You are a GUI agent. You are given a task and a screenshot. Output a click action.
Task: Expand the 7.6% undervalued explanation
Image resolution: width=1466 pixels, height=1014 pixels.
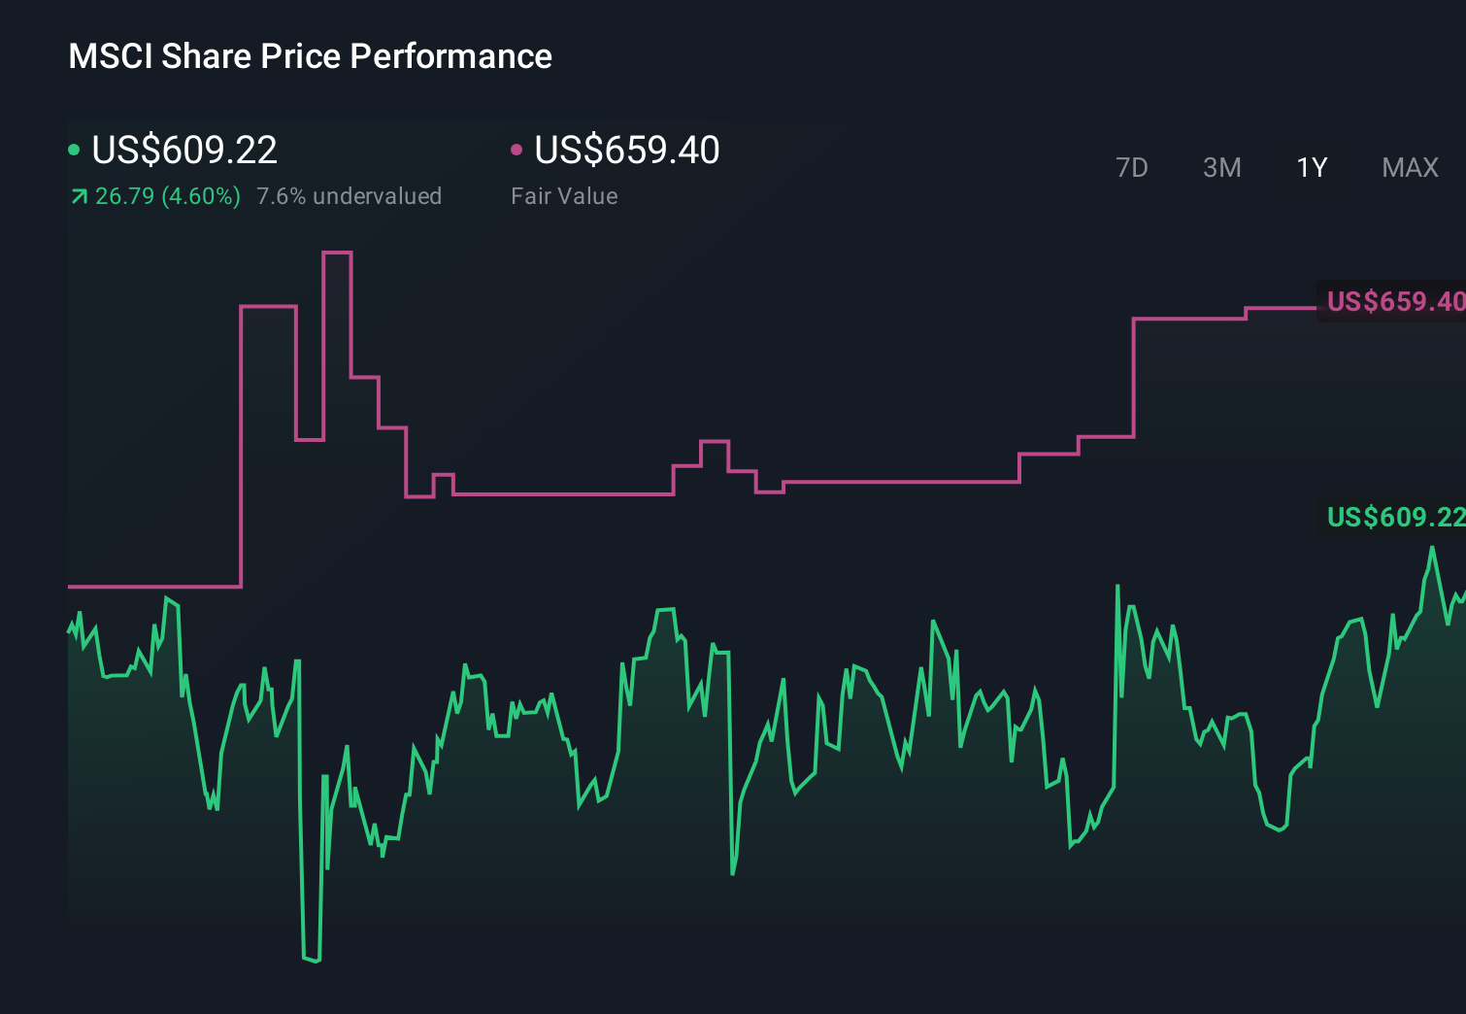point(350,196)
